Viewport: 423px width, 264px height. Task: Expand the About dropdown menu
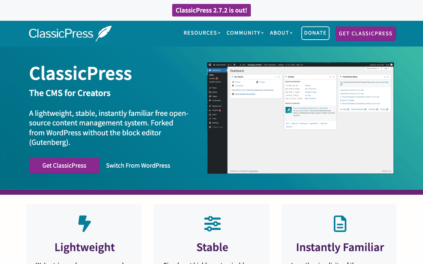point(281,33)
